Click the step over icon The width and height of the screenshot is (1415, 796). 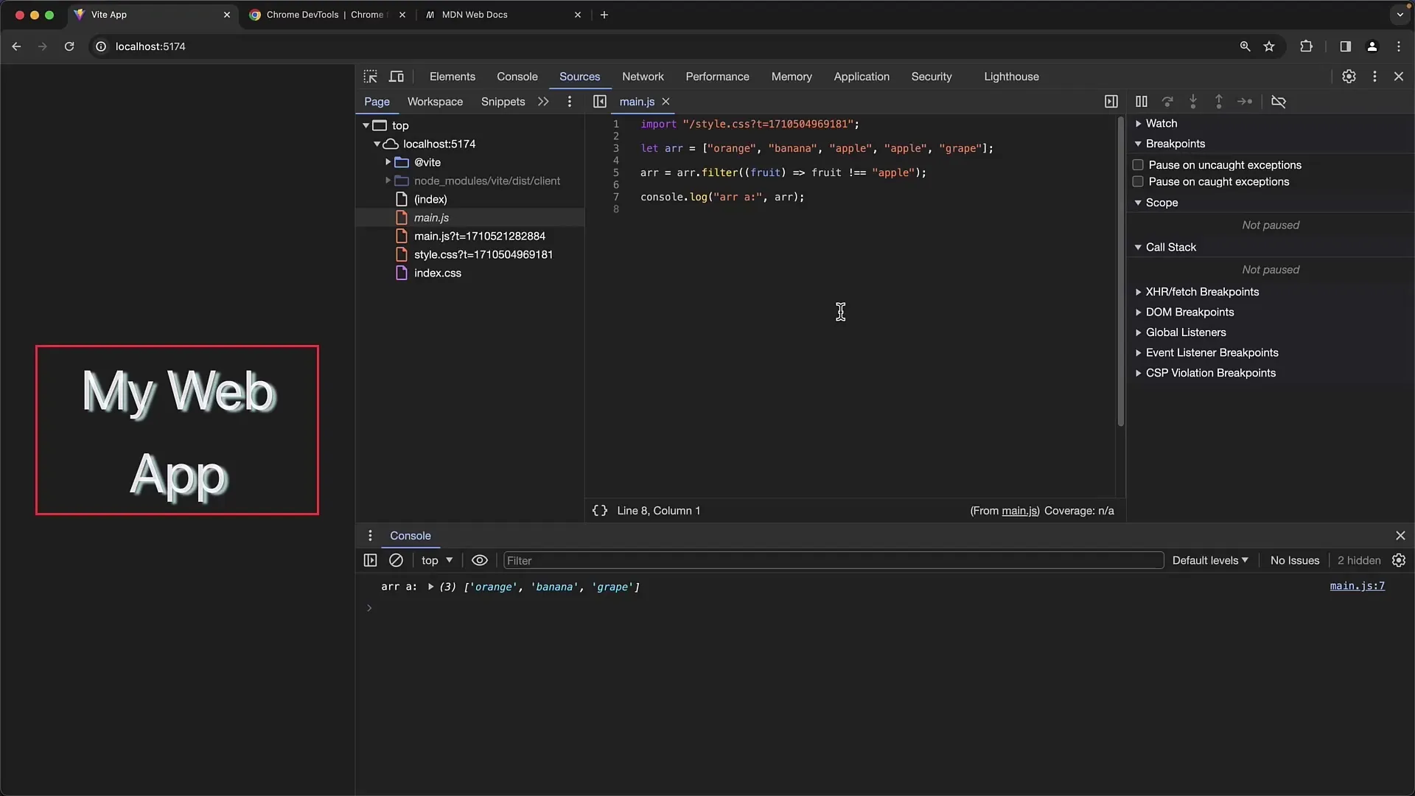pos(1167,102)
